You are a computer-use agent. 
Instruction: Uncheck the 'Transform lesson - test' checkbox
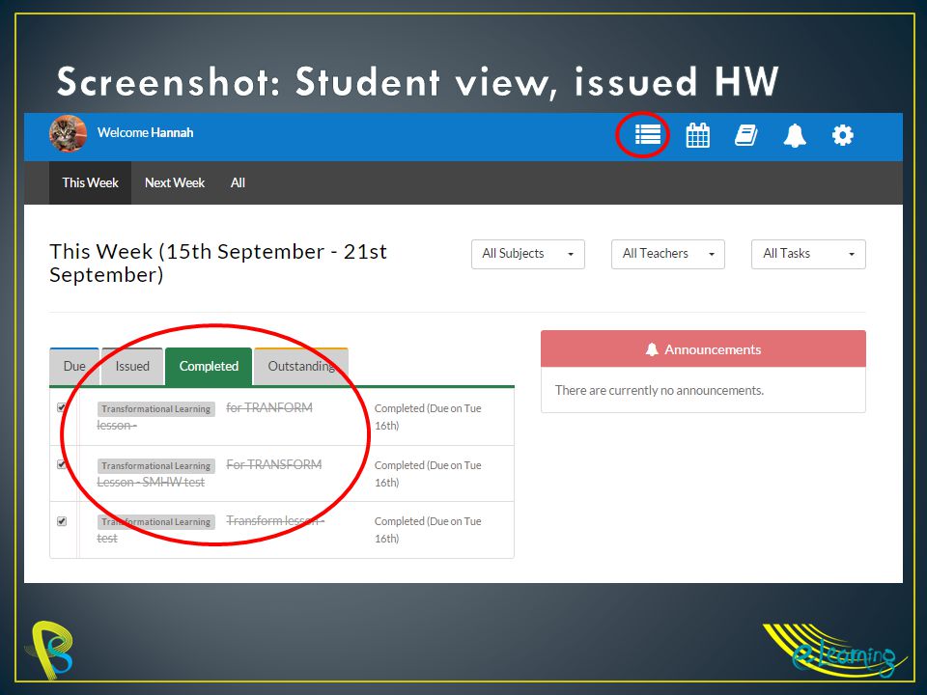pos(62,520)
